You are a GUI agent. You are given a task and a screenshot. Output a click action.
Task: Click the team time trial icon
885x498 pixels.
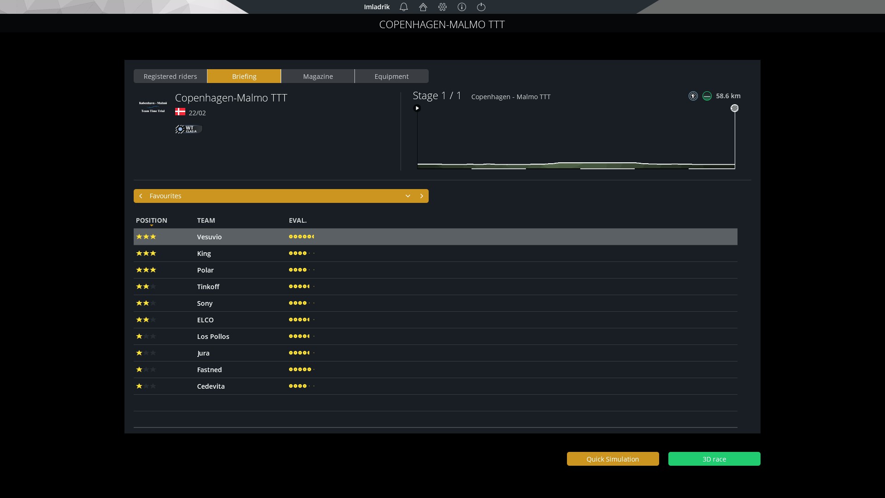tap(693, 96)
